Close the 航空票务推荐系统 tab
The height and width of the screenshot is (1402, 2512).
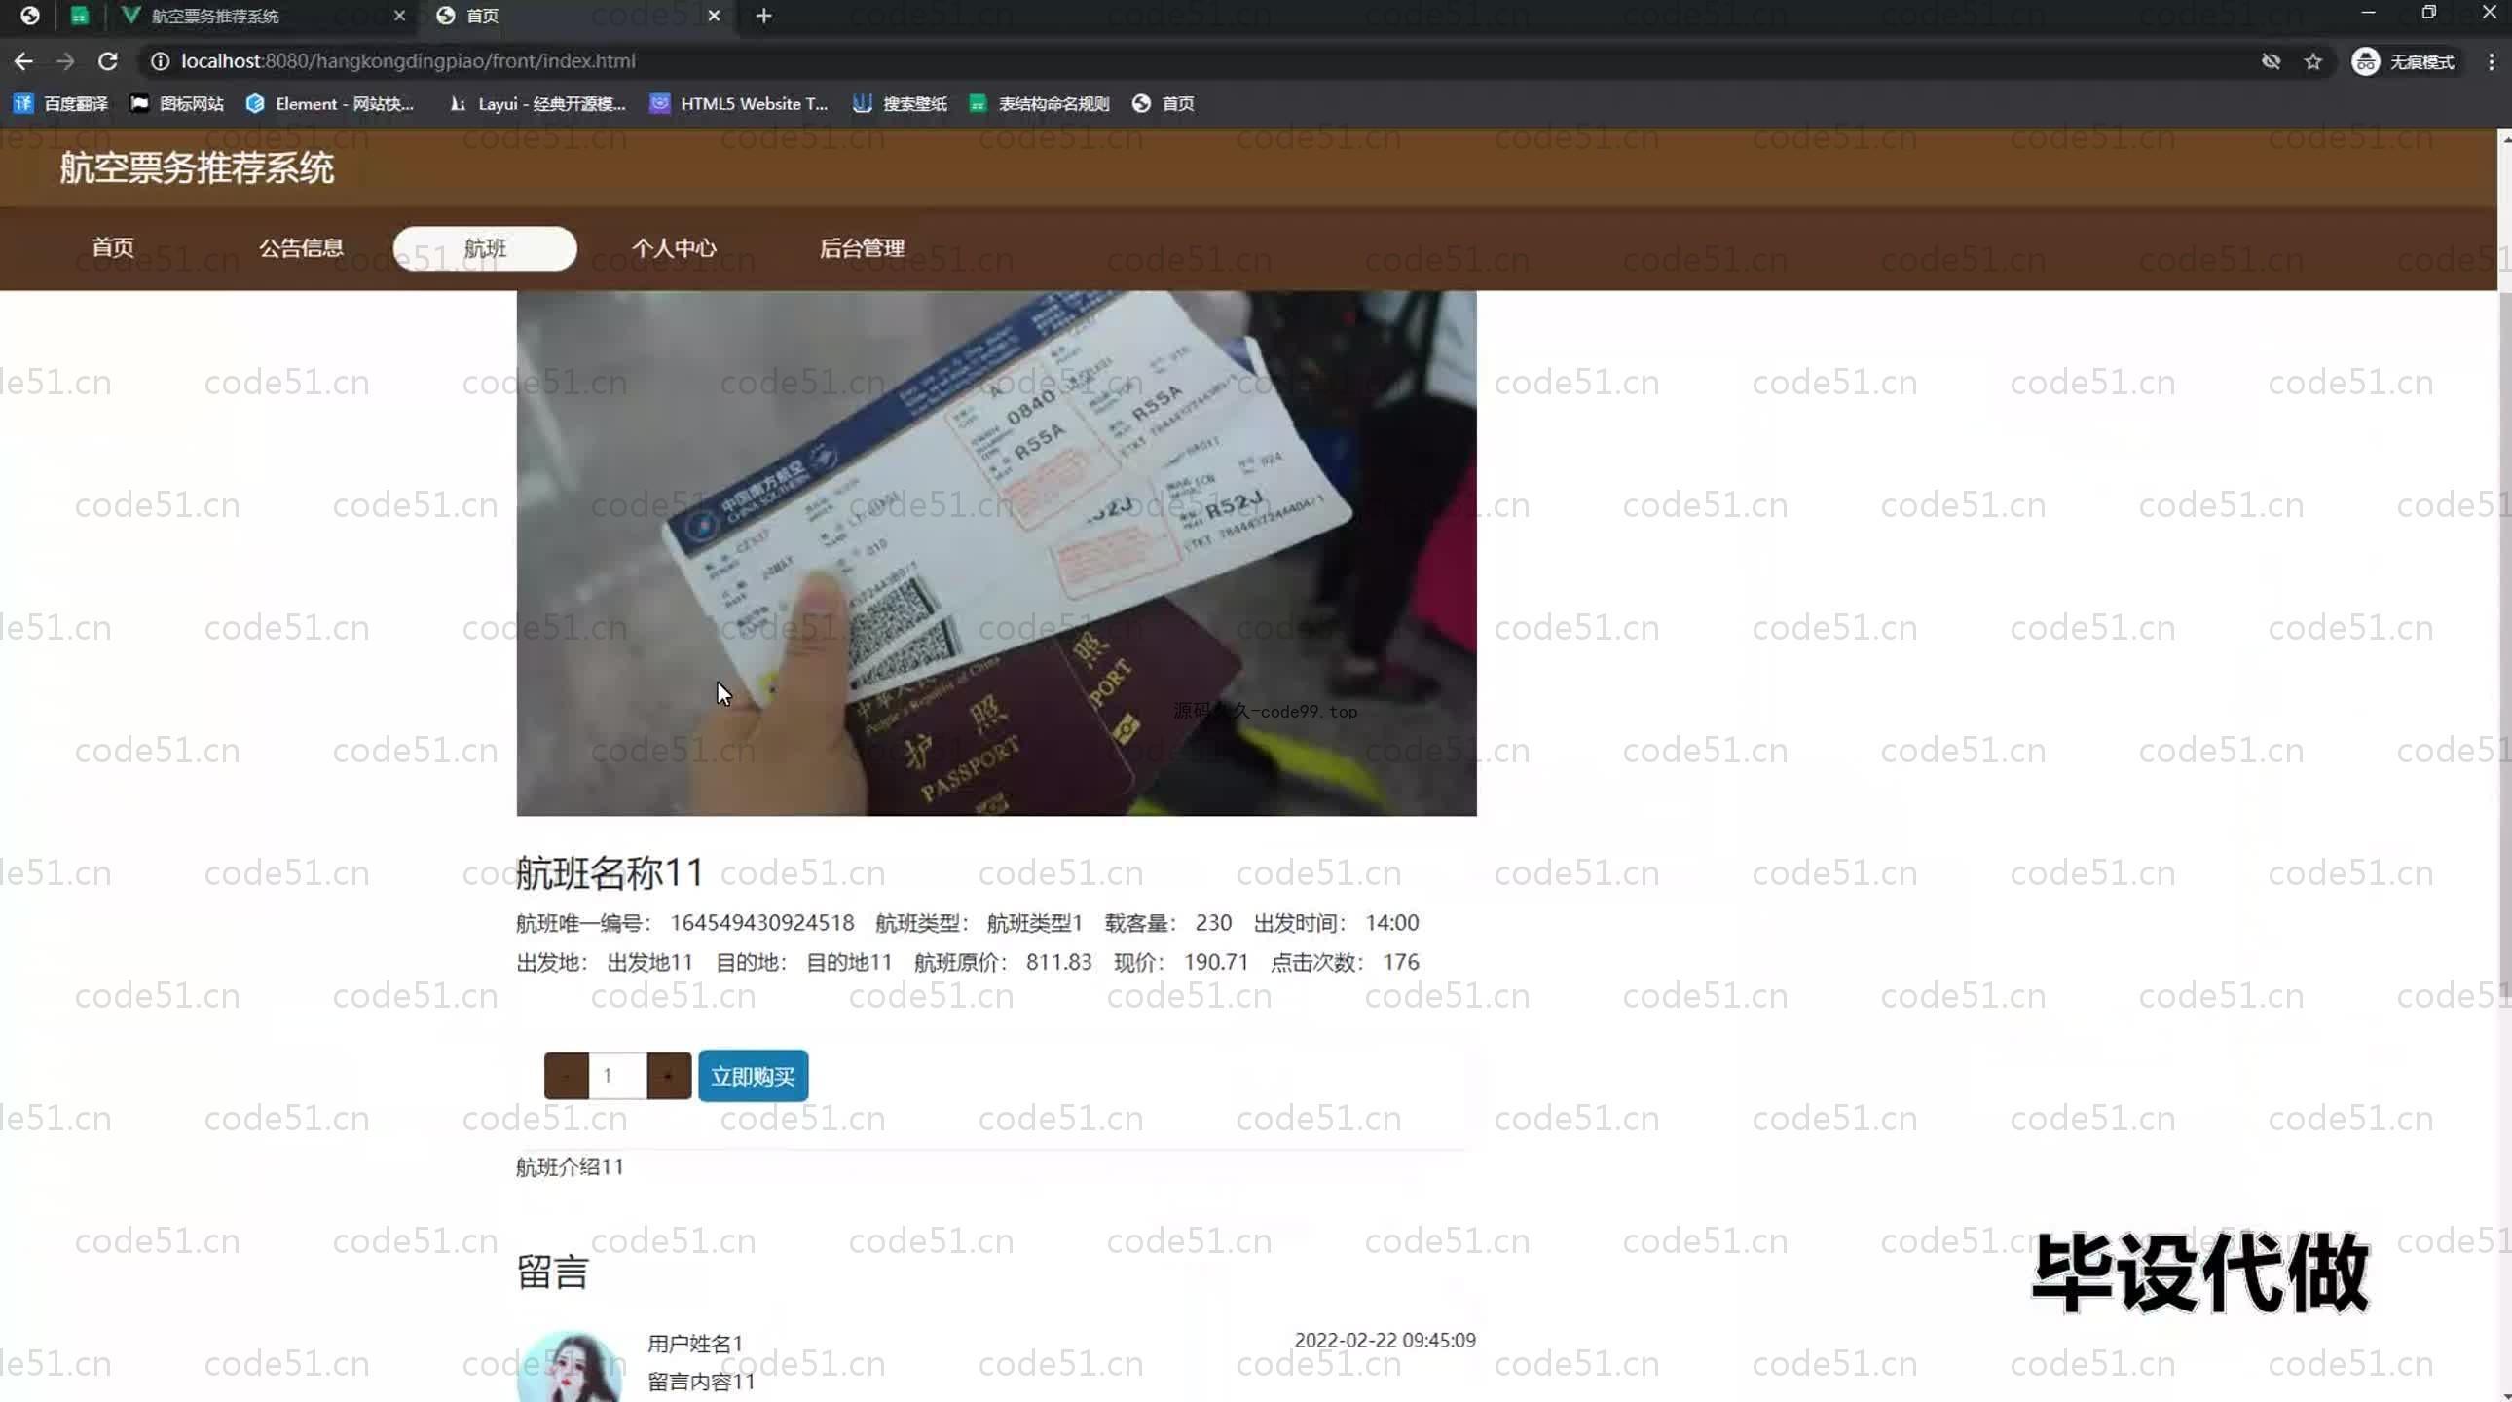399,16
